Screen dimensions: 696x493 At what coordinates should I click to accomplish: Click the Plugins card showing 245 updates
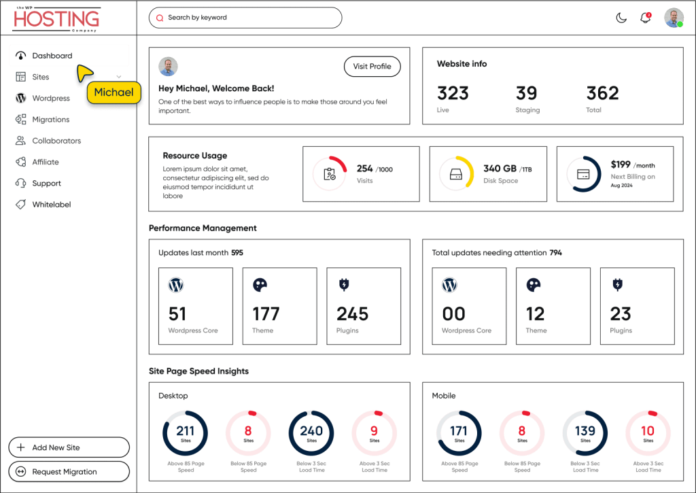364,305
